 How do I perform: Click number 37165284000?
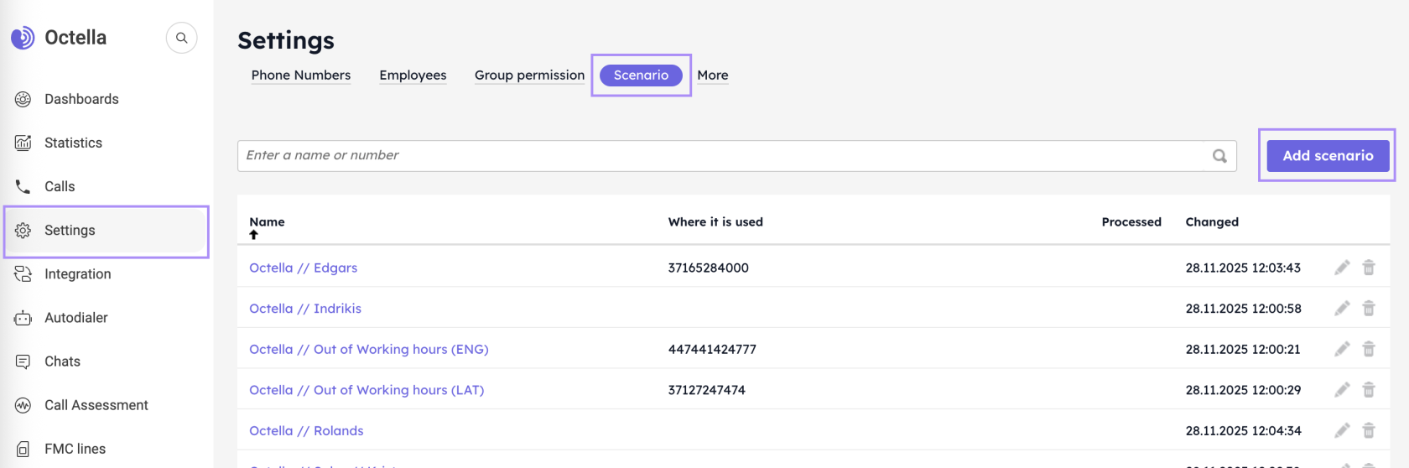tap(708, 268)
